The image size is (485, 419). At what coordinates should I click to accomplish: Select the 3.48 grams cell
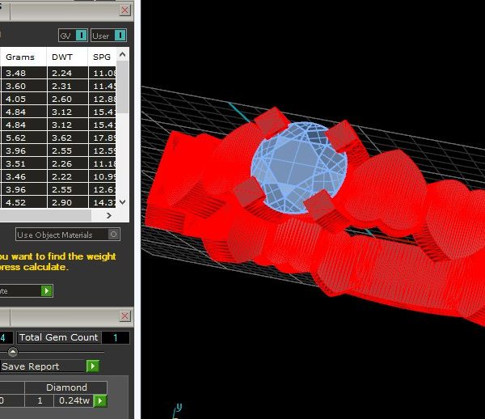pyautogui.click(x=23, y=73)
